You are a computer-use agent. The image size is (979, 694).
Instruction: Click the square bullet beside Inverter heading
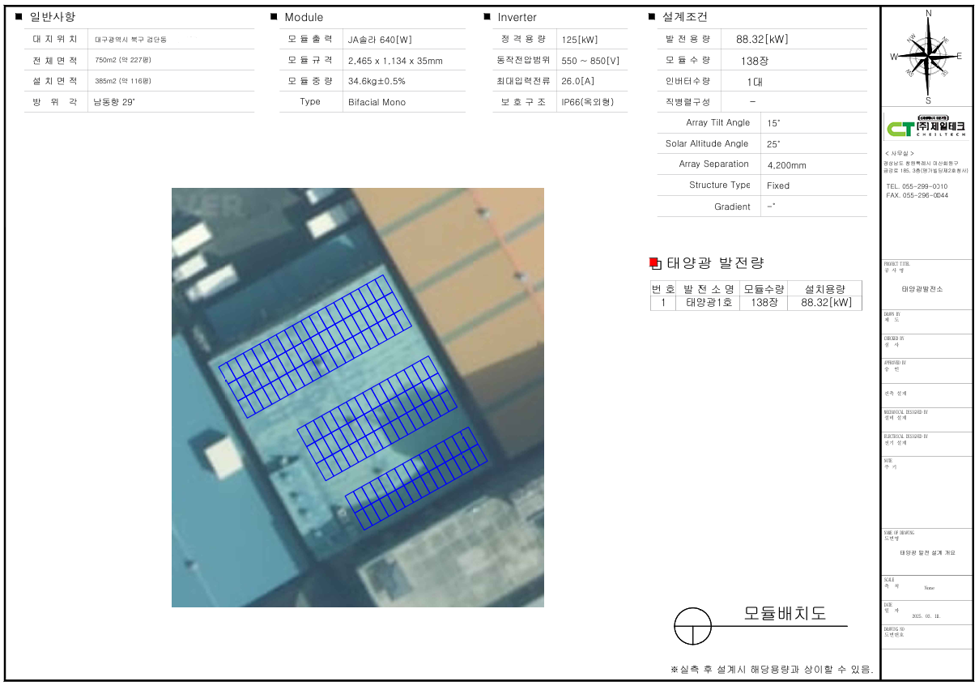pyautogui.click(x=487, y=17)
